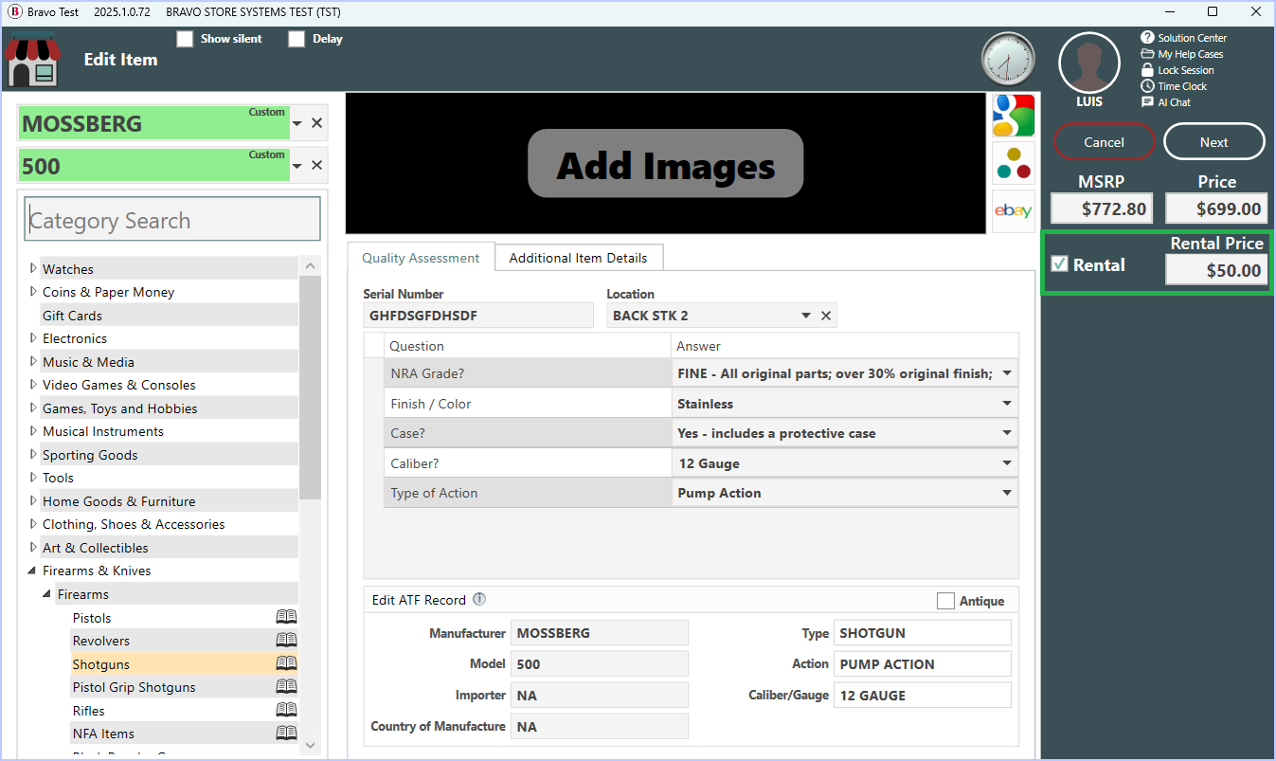Click the ATF Action field PUMP ACTION
1276x761 pixels.
click(x=923, y=664)
